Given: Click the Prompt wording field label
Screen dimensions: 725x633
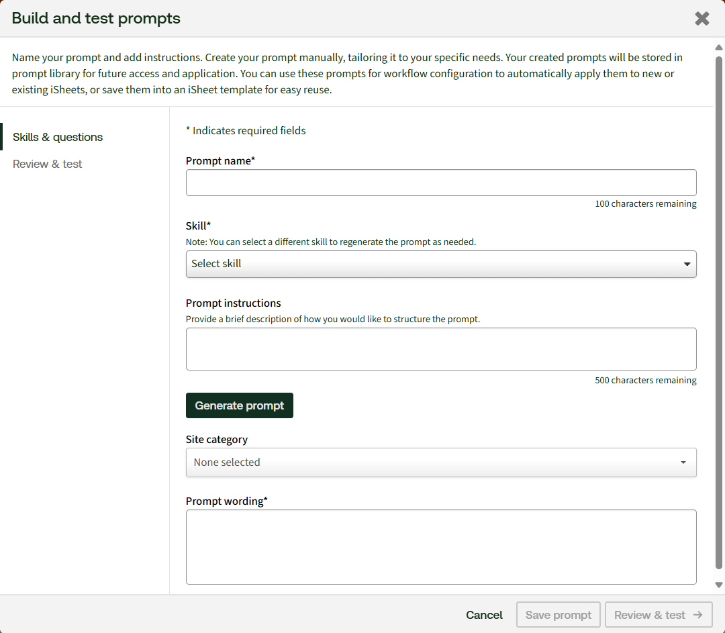Looking at the screenshot, I should 226,501.
